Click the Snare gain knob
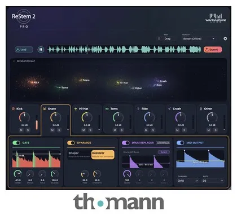 (x=55, y=117)
